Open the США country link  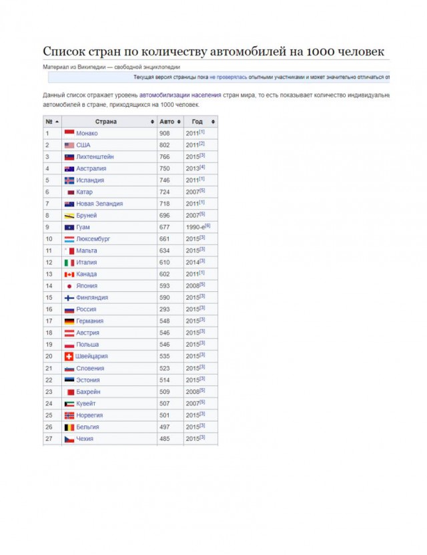tap(83, 145)
